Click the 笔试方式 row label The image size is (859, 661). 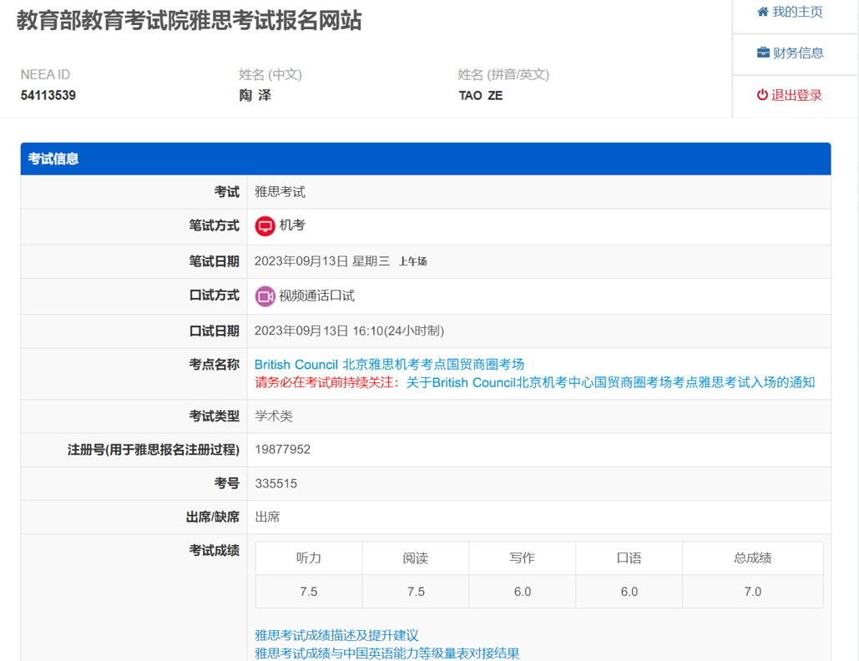(215, 225)
